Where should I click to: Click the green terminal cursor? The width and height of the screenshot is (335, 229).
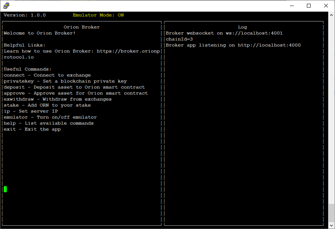5,189
